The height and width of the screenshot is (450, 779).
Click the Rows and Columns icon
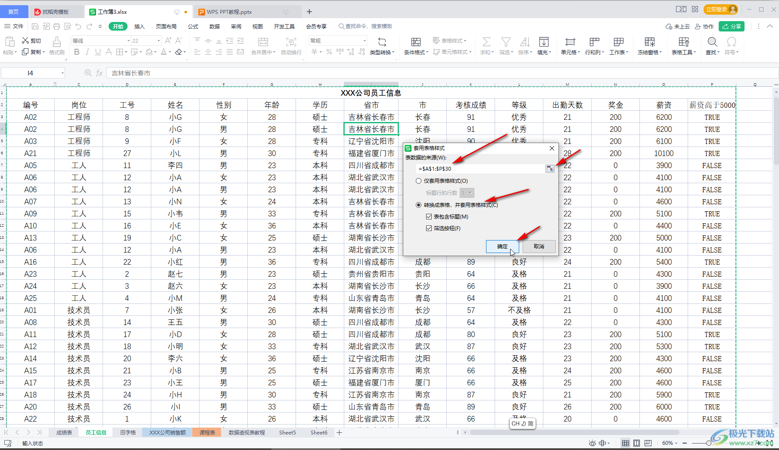(595, 42)
